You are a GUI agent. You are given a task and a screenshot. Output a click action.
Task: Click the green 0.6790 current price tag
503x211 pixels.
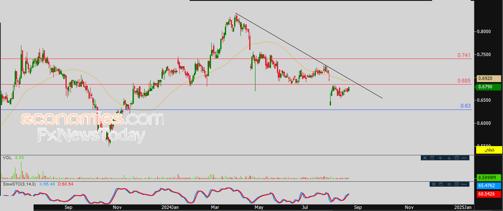point(489,87)
